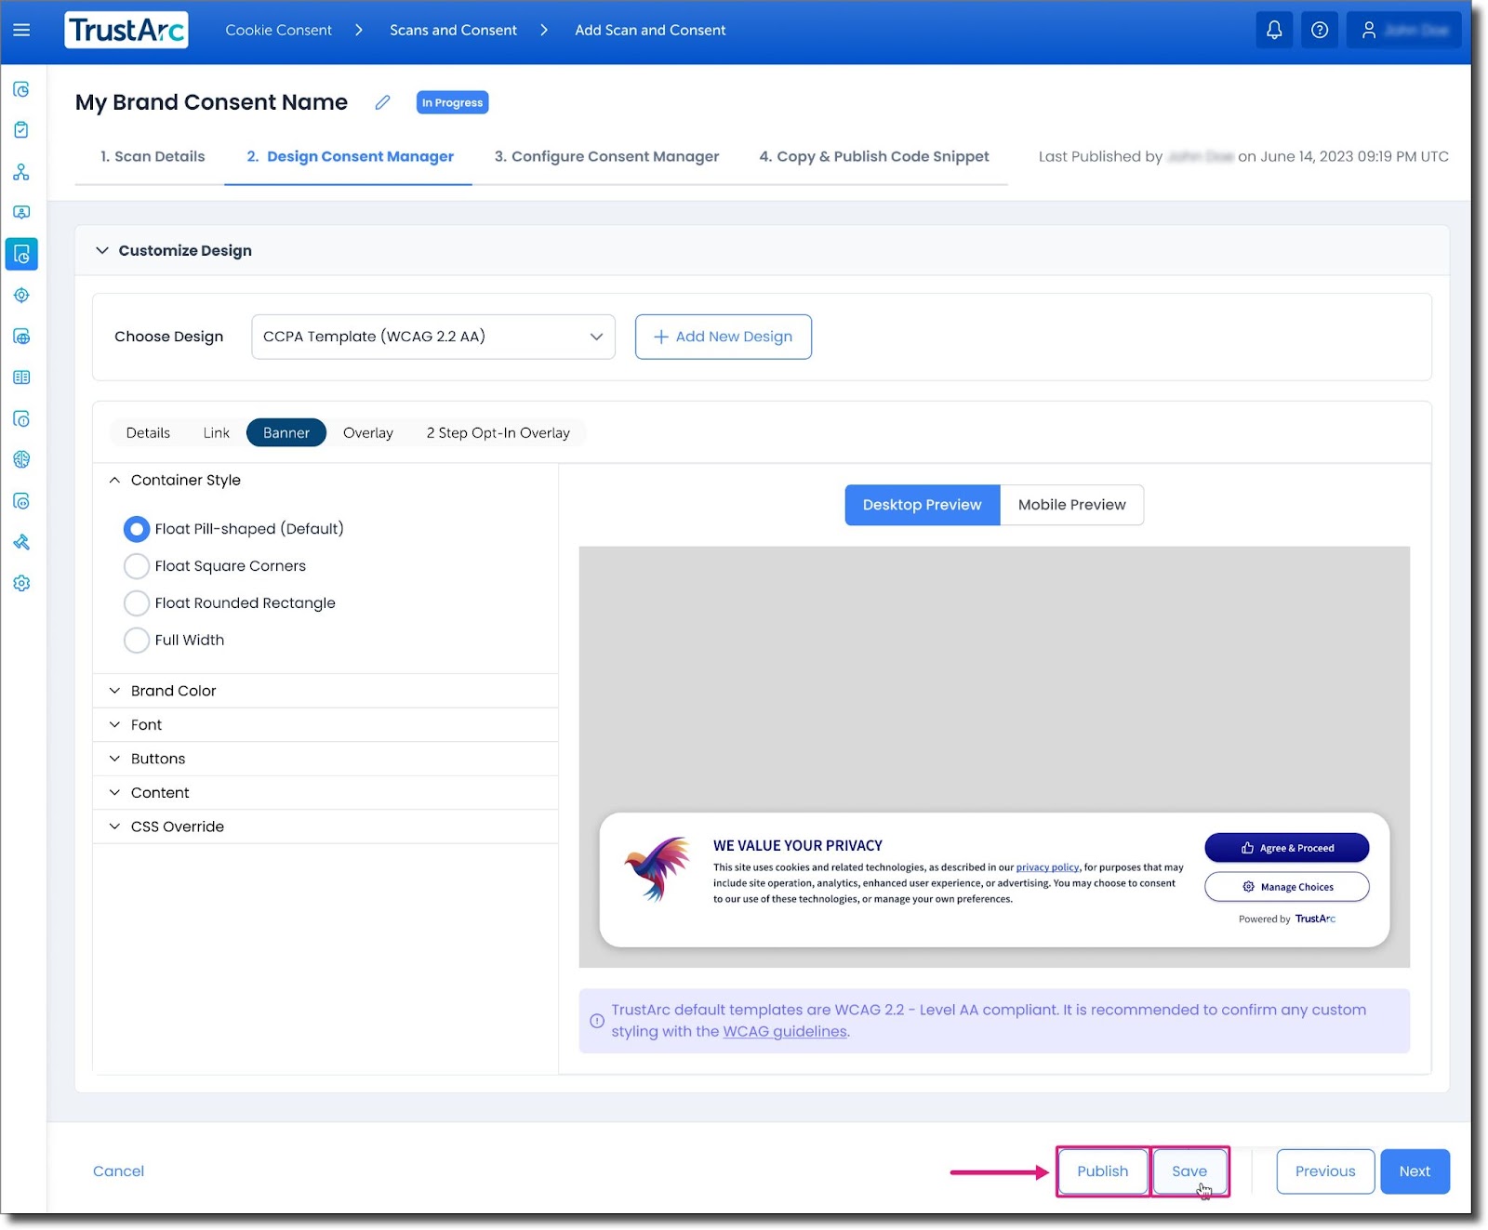
Task: Select Float Rounded Rectangle option
Action: point(137,602)
